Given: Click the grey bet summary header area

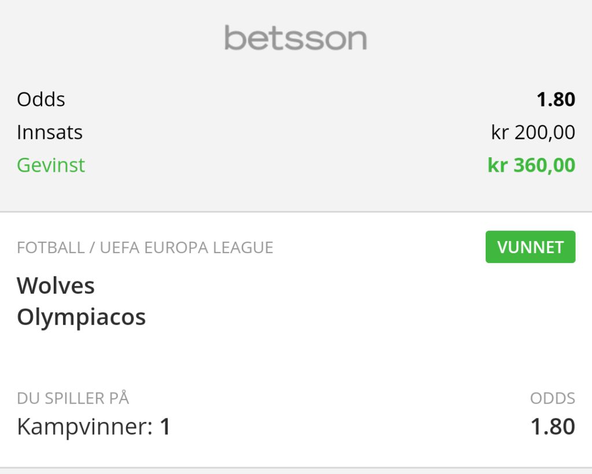Looking at the screenshot, I should [296, 106].
